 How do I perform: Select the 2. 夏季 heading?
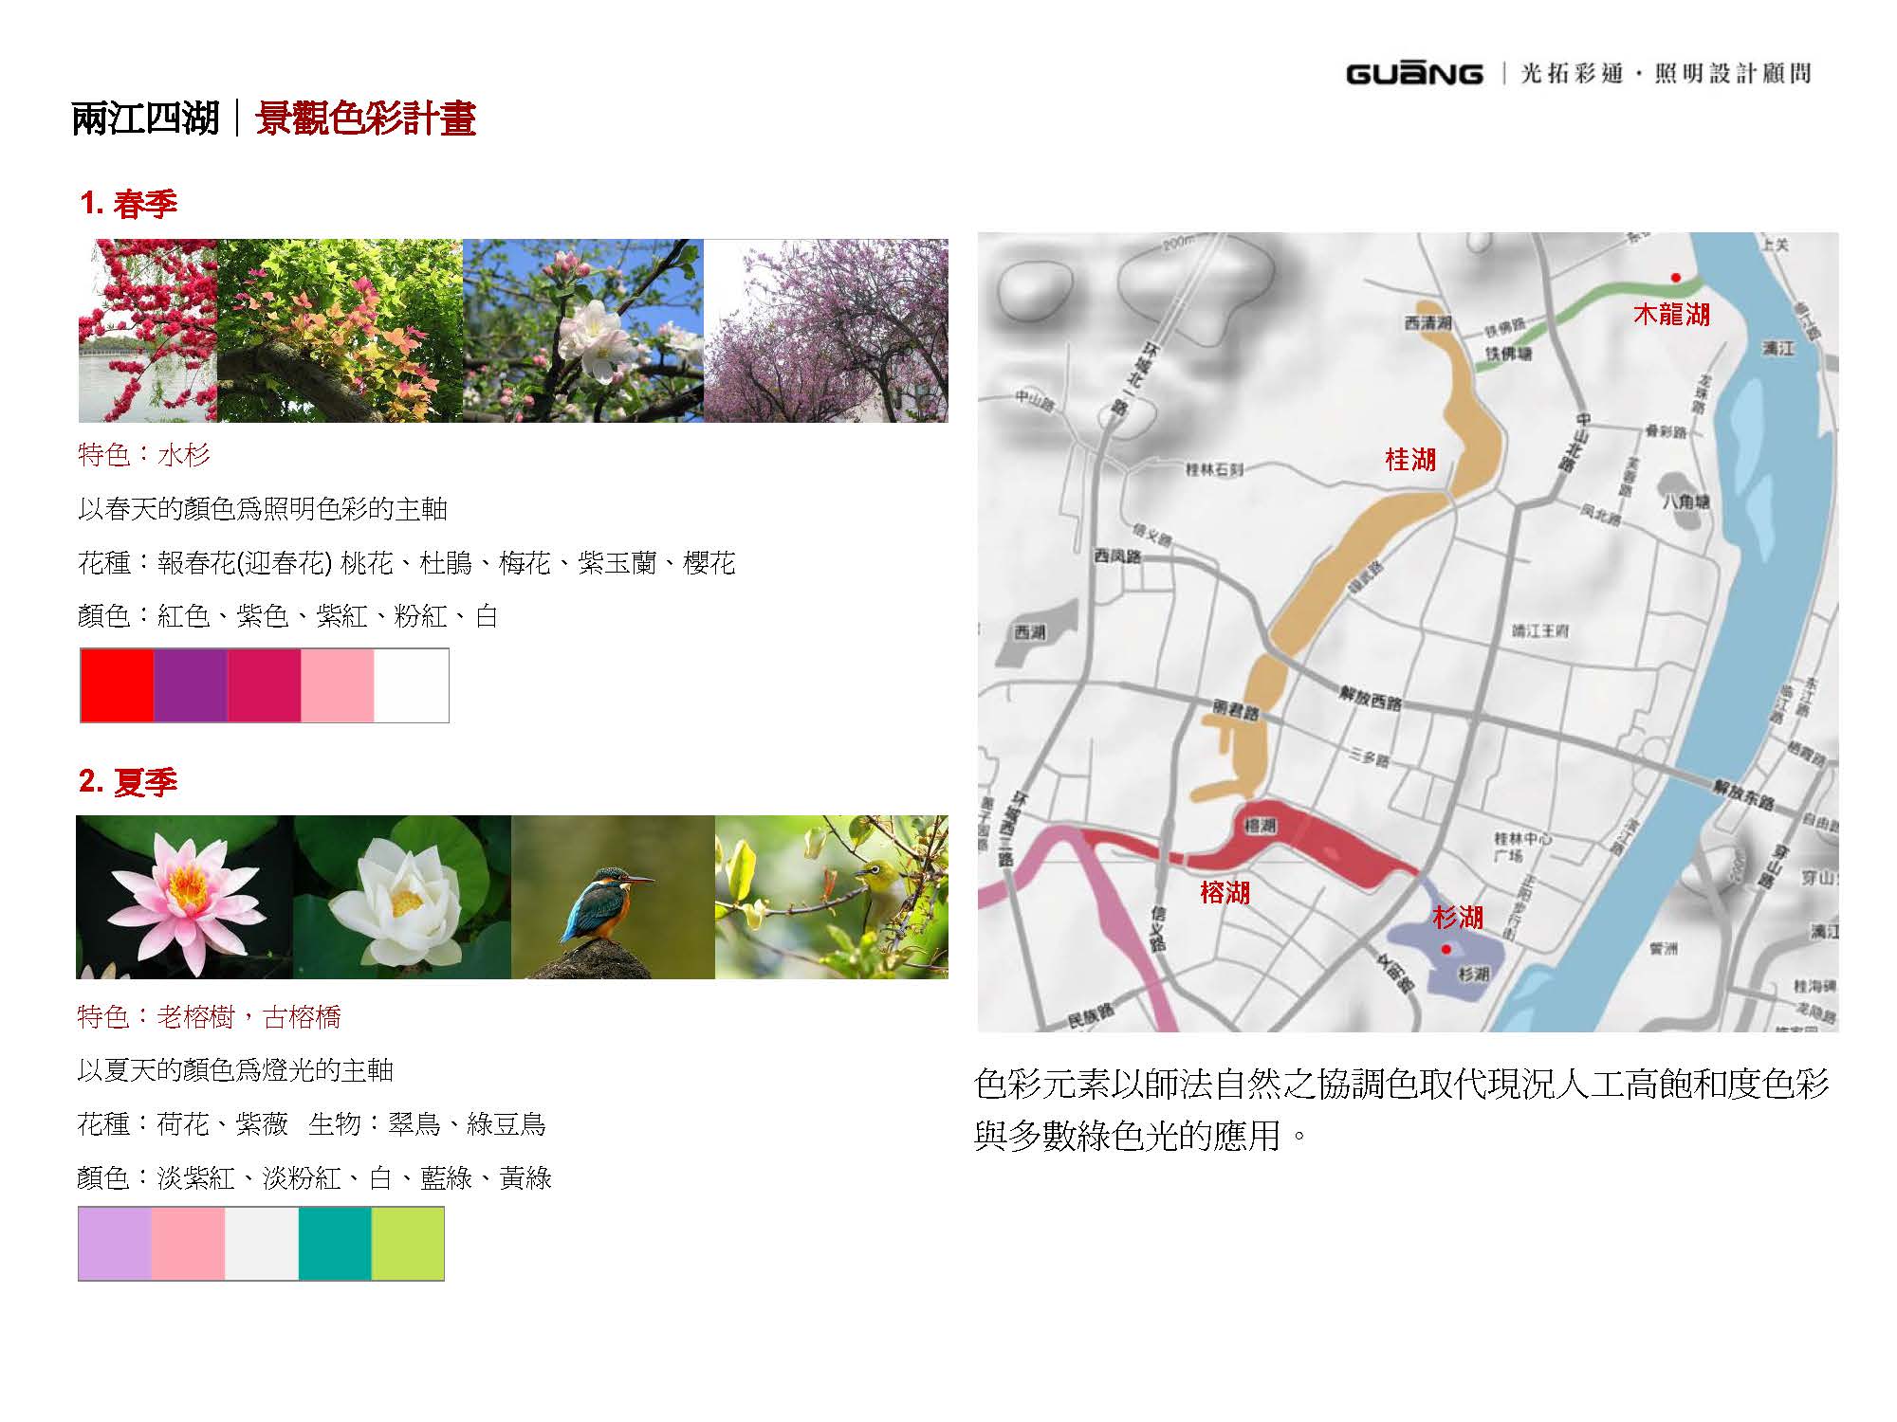coord(128,782)
